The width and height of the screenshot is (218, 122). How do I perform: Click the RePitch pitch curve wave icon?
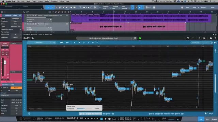tap(61, 43)
